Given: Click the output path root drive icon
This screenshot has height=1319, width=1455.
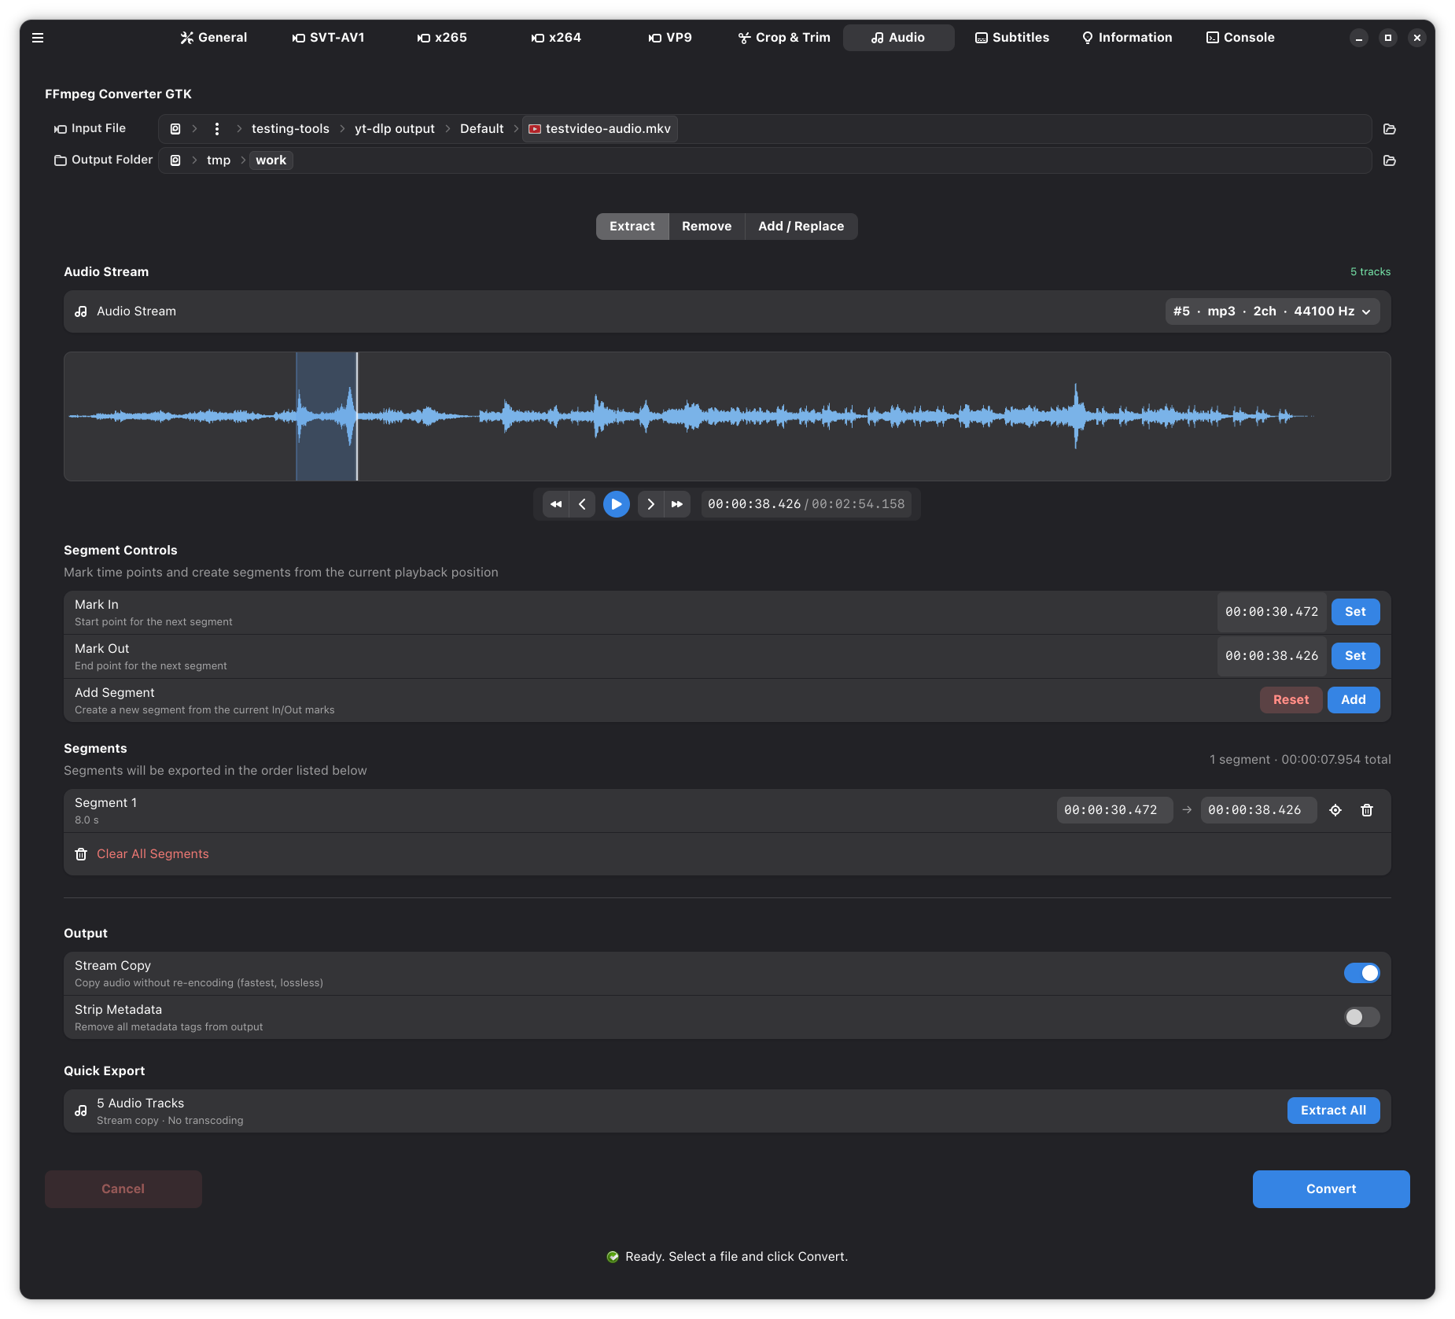Looking at the screenshot, I should (175, 160).
